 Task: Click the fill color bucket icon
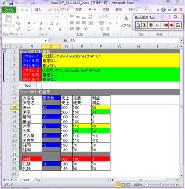click(x=41, y=29)
